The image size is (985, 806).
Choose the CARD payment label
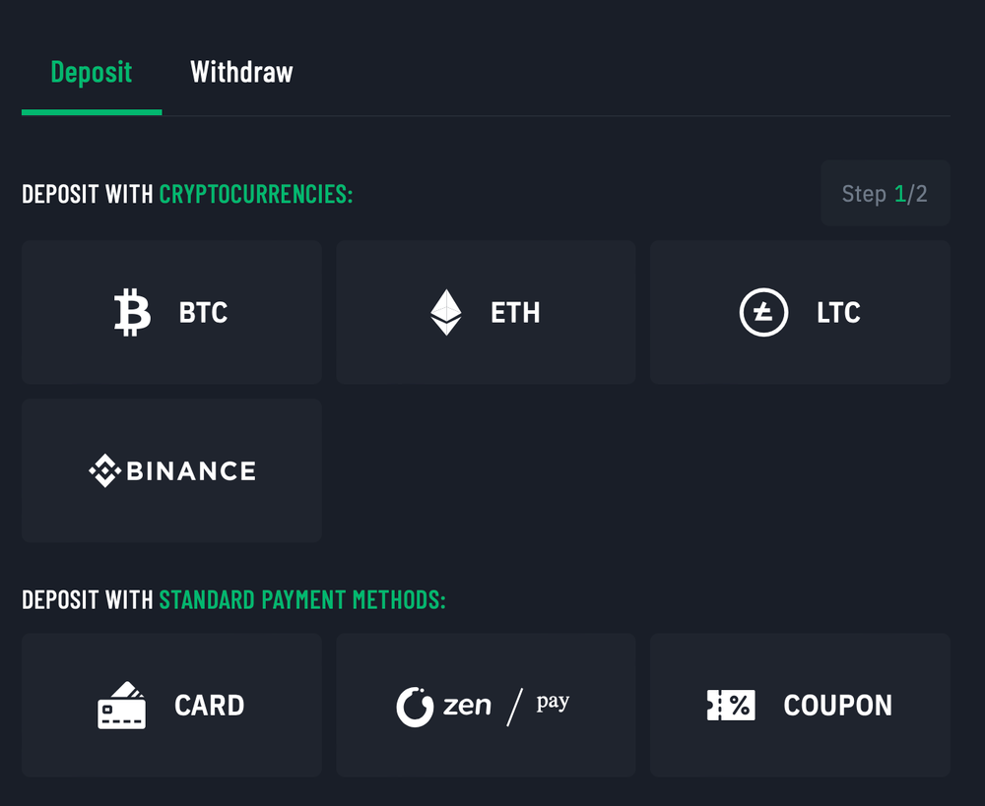(x=209, y=706)
